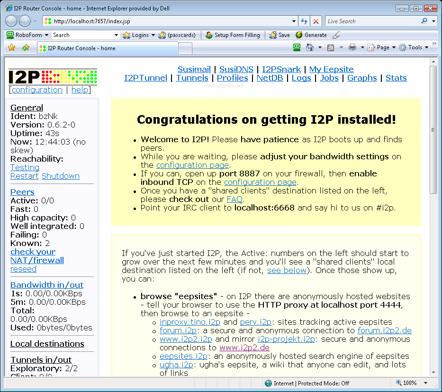442x392 pixels.
Task: Open the Graphs link
Action: coord(362,78)
